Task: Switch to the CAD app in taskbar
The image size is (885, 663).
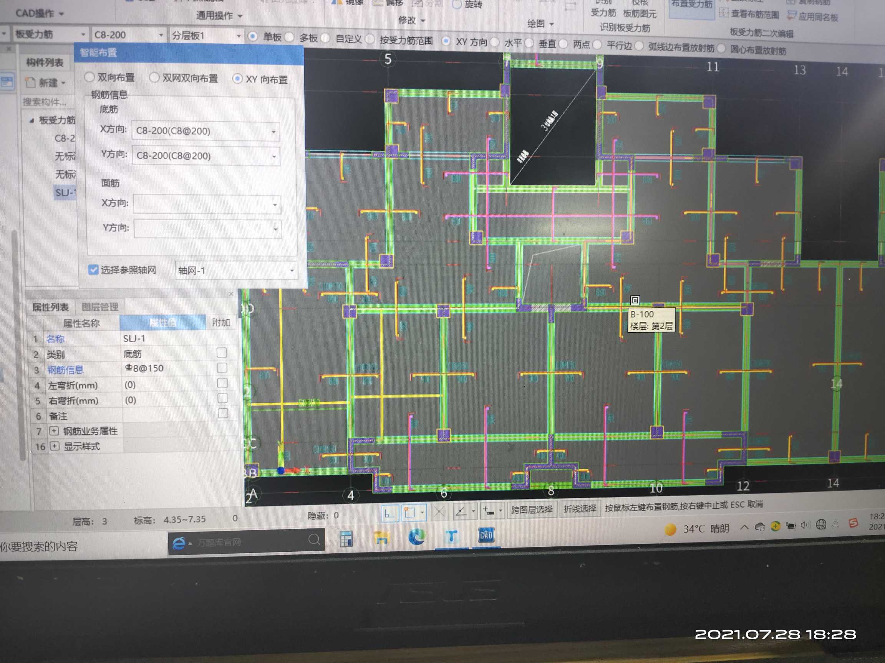Action: 486,535
